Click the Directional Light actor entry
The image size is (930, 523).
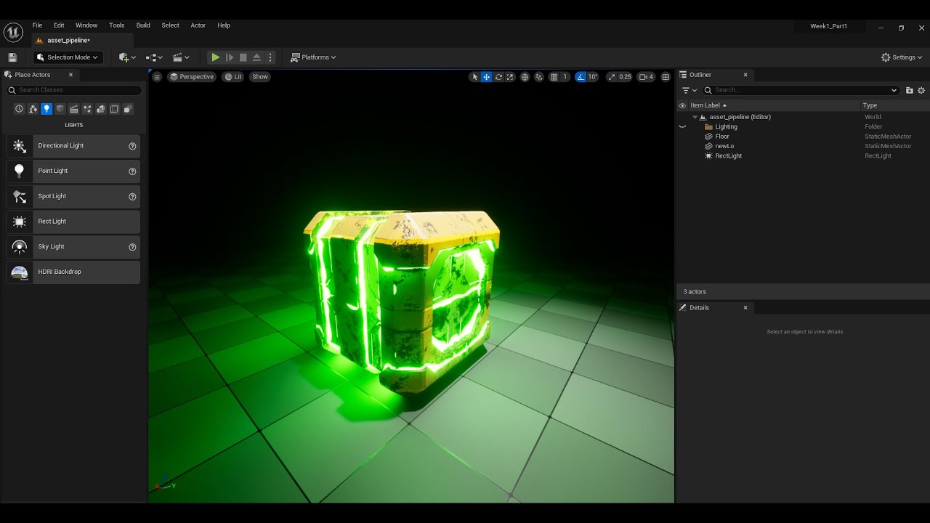pyautogui.click(x=73, y=146)
